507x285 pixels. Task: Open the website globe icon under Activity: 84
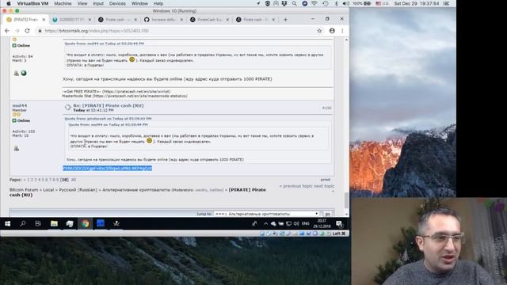coord(24,73)
